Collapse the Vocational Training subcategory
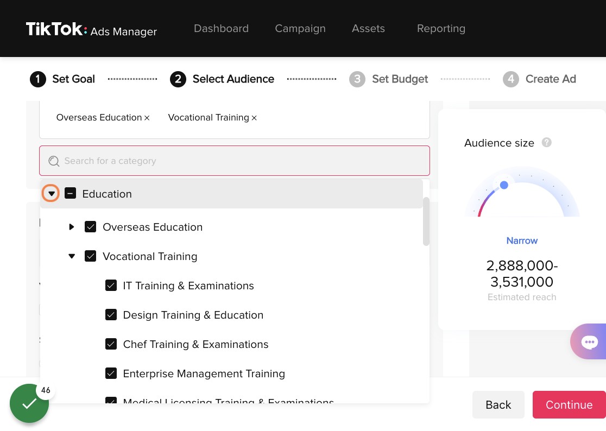Viewport: 606px width, 431px height. [72, 256]
